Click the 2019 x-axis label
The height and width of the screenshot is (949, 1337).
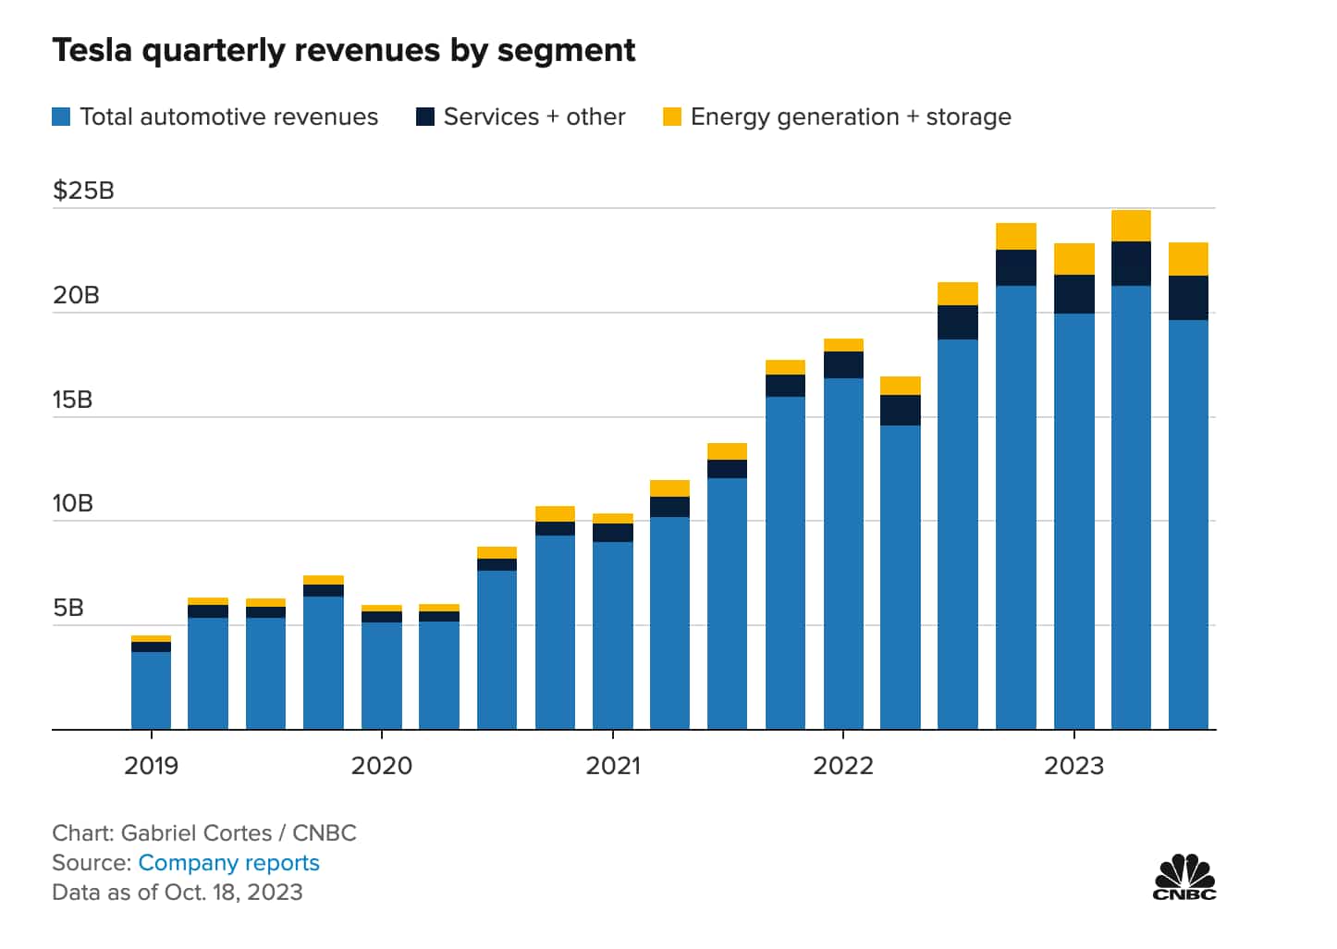151,766
